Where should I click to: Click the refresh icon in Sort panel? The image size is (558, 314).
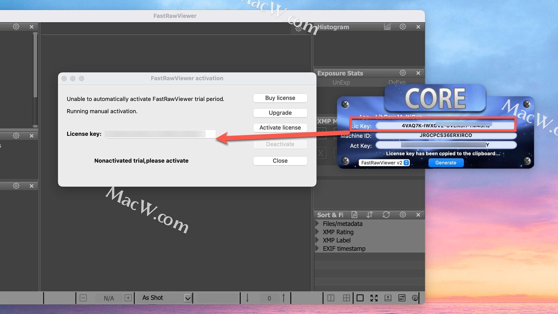386,215
